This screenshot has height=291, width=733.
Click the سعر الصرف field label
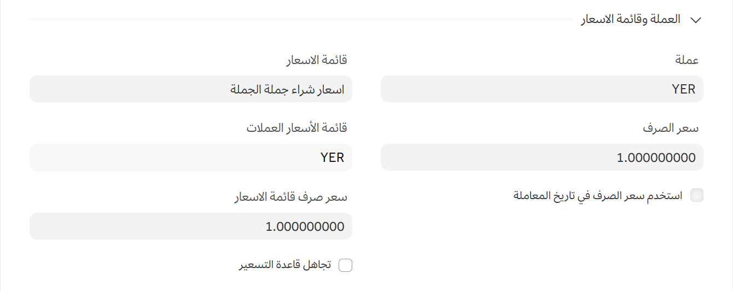(x=671, y=129)
